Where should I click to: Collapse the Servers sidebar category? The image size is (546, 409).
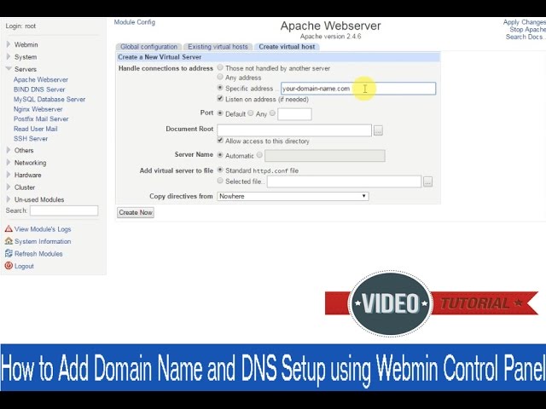coord(9,68)
